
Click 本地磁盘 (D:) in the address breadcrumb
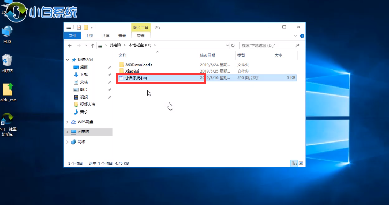coord(140,45)
